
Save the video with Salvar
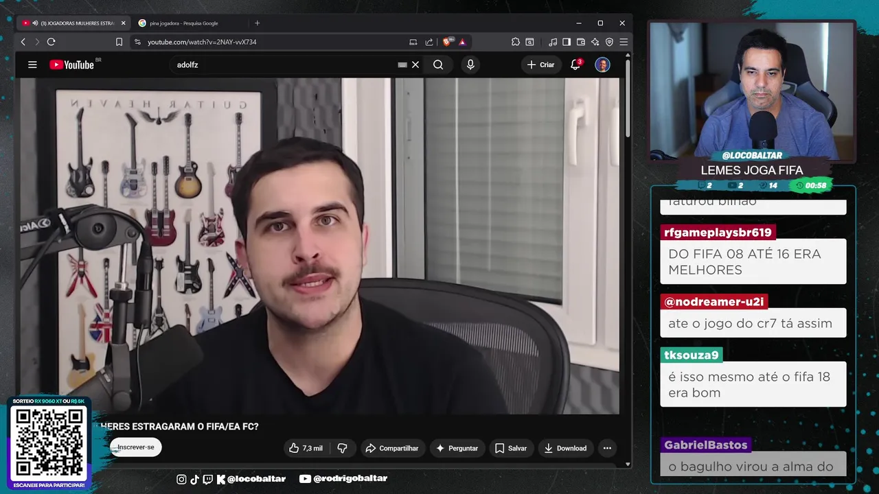511,448
